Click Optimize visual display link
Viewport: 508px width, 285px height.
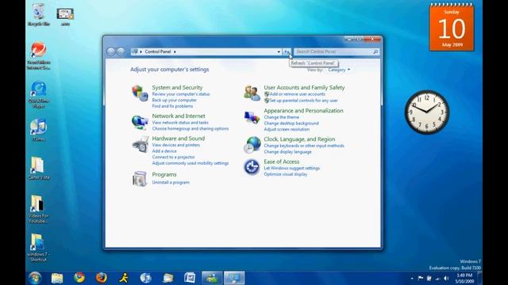[x=286, y=174]
